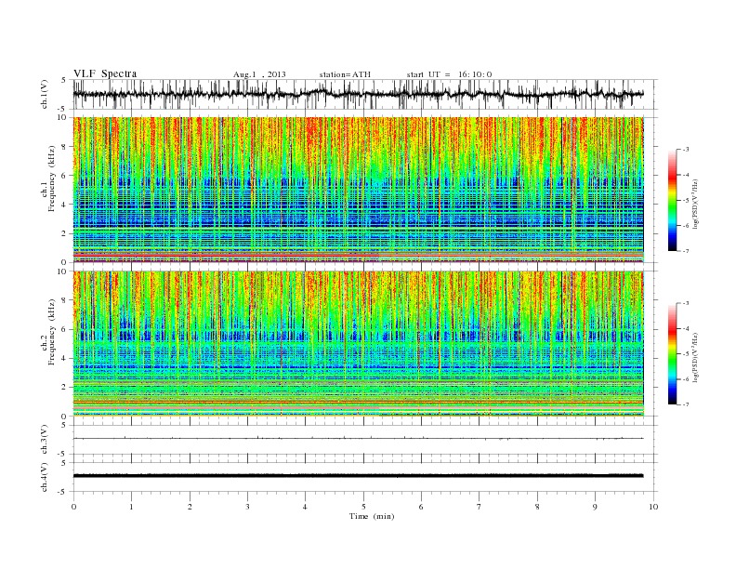Viewport: 736px width, 569px height.
Task: Click time axis tick label "2"
Action: pyautogui.click(x=190, y=507)
